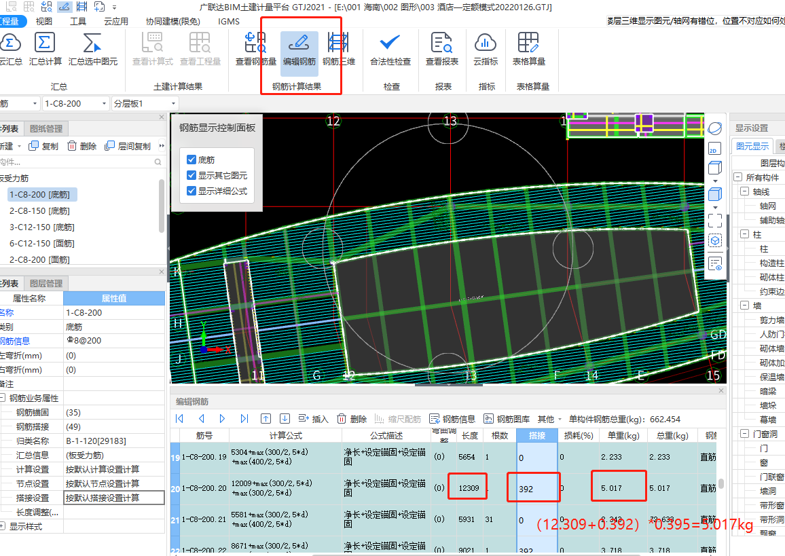Switch to 图纸管理 tab
This screenshot has height=556, width=785.
pos(46,128)
